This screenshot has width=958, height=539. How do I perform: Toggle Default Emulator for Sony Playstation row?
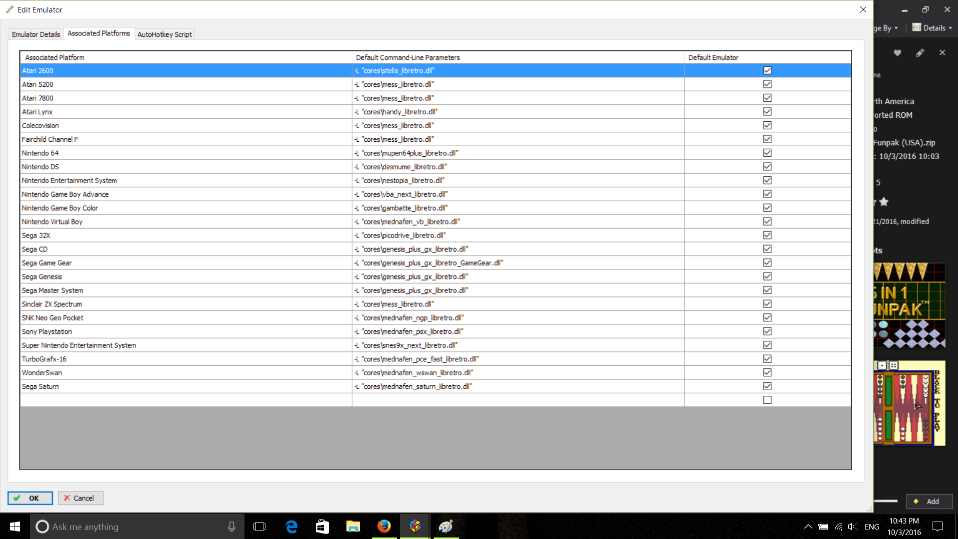[767, 331]
